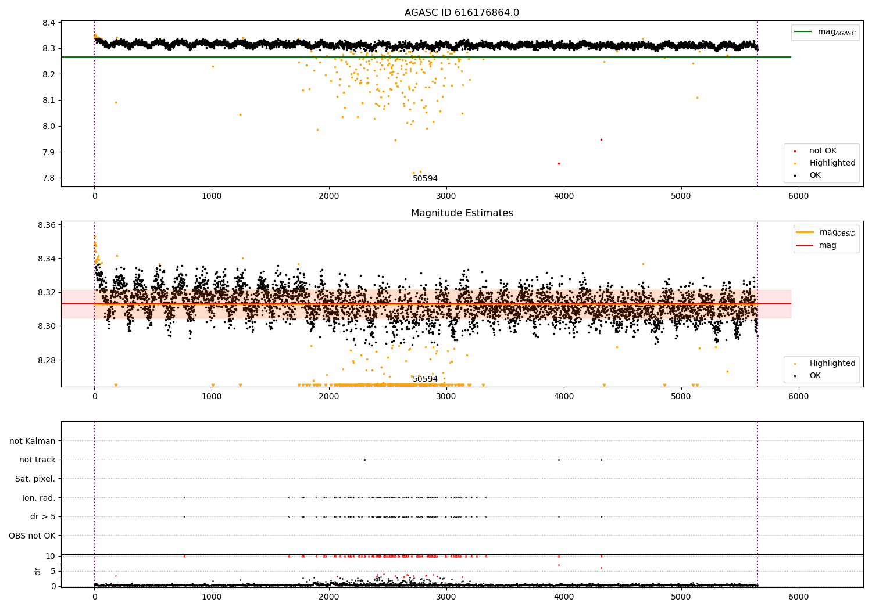
Task: Click the red not-OK point near magnitude 7.86
Action: click(559, 163)
